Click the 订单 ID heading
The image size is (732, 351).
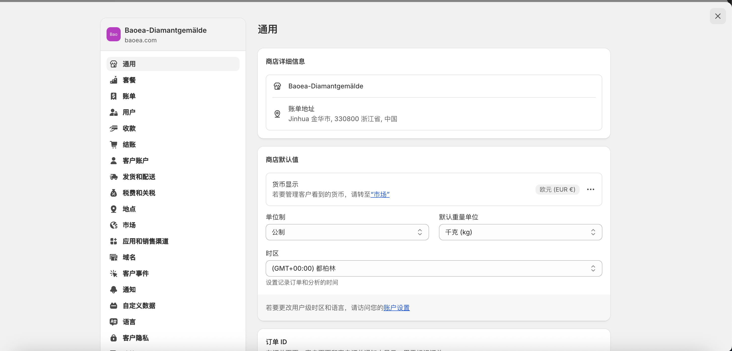pyautogui.click(x=276, y=342)
